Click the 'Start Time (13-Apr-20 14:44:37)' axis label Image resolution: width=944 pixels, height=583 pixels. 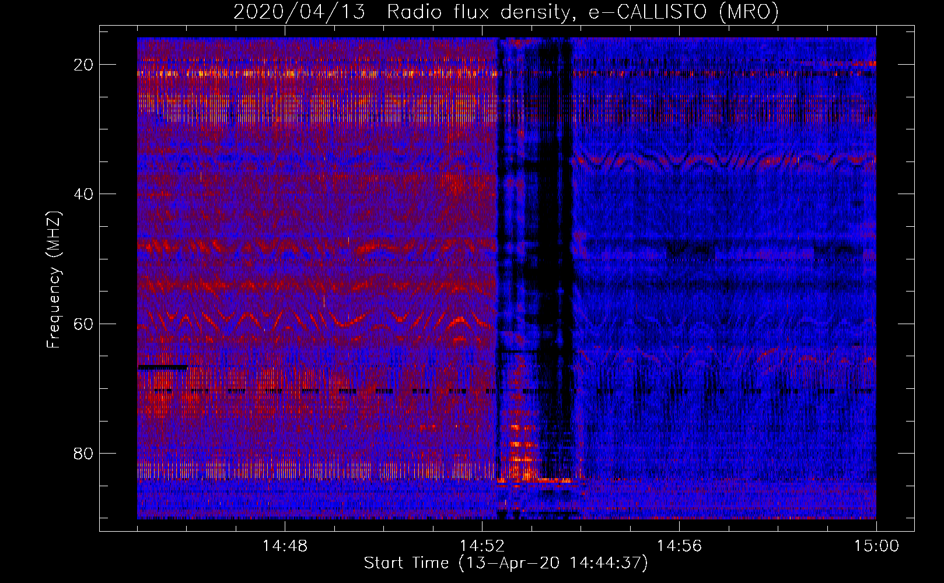point(506,563)
